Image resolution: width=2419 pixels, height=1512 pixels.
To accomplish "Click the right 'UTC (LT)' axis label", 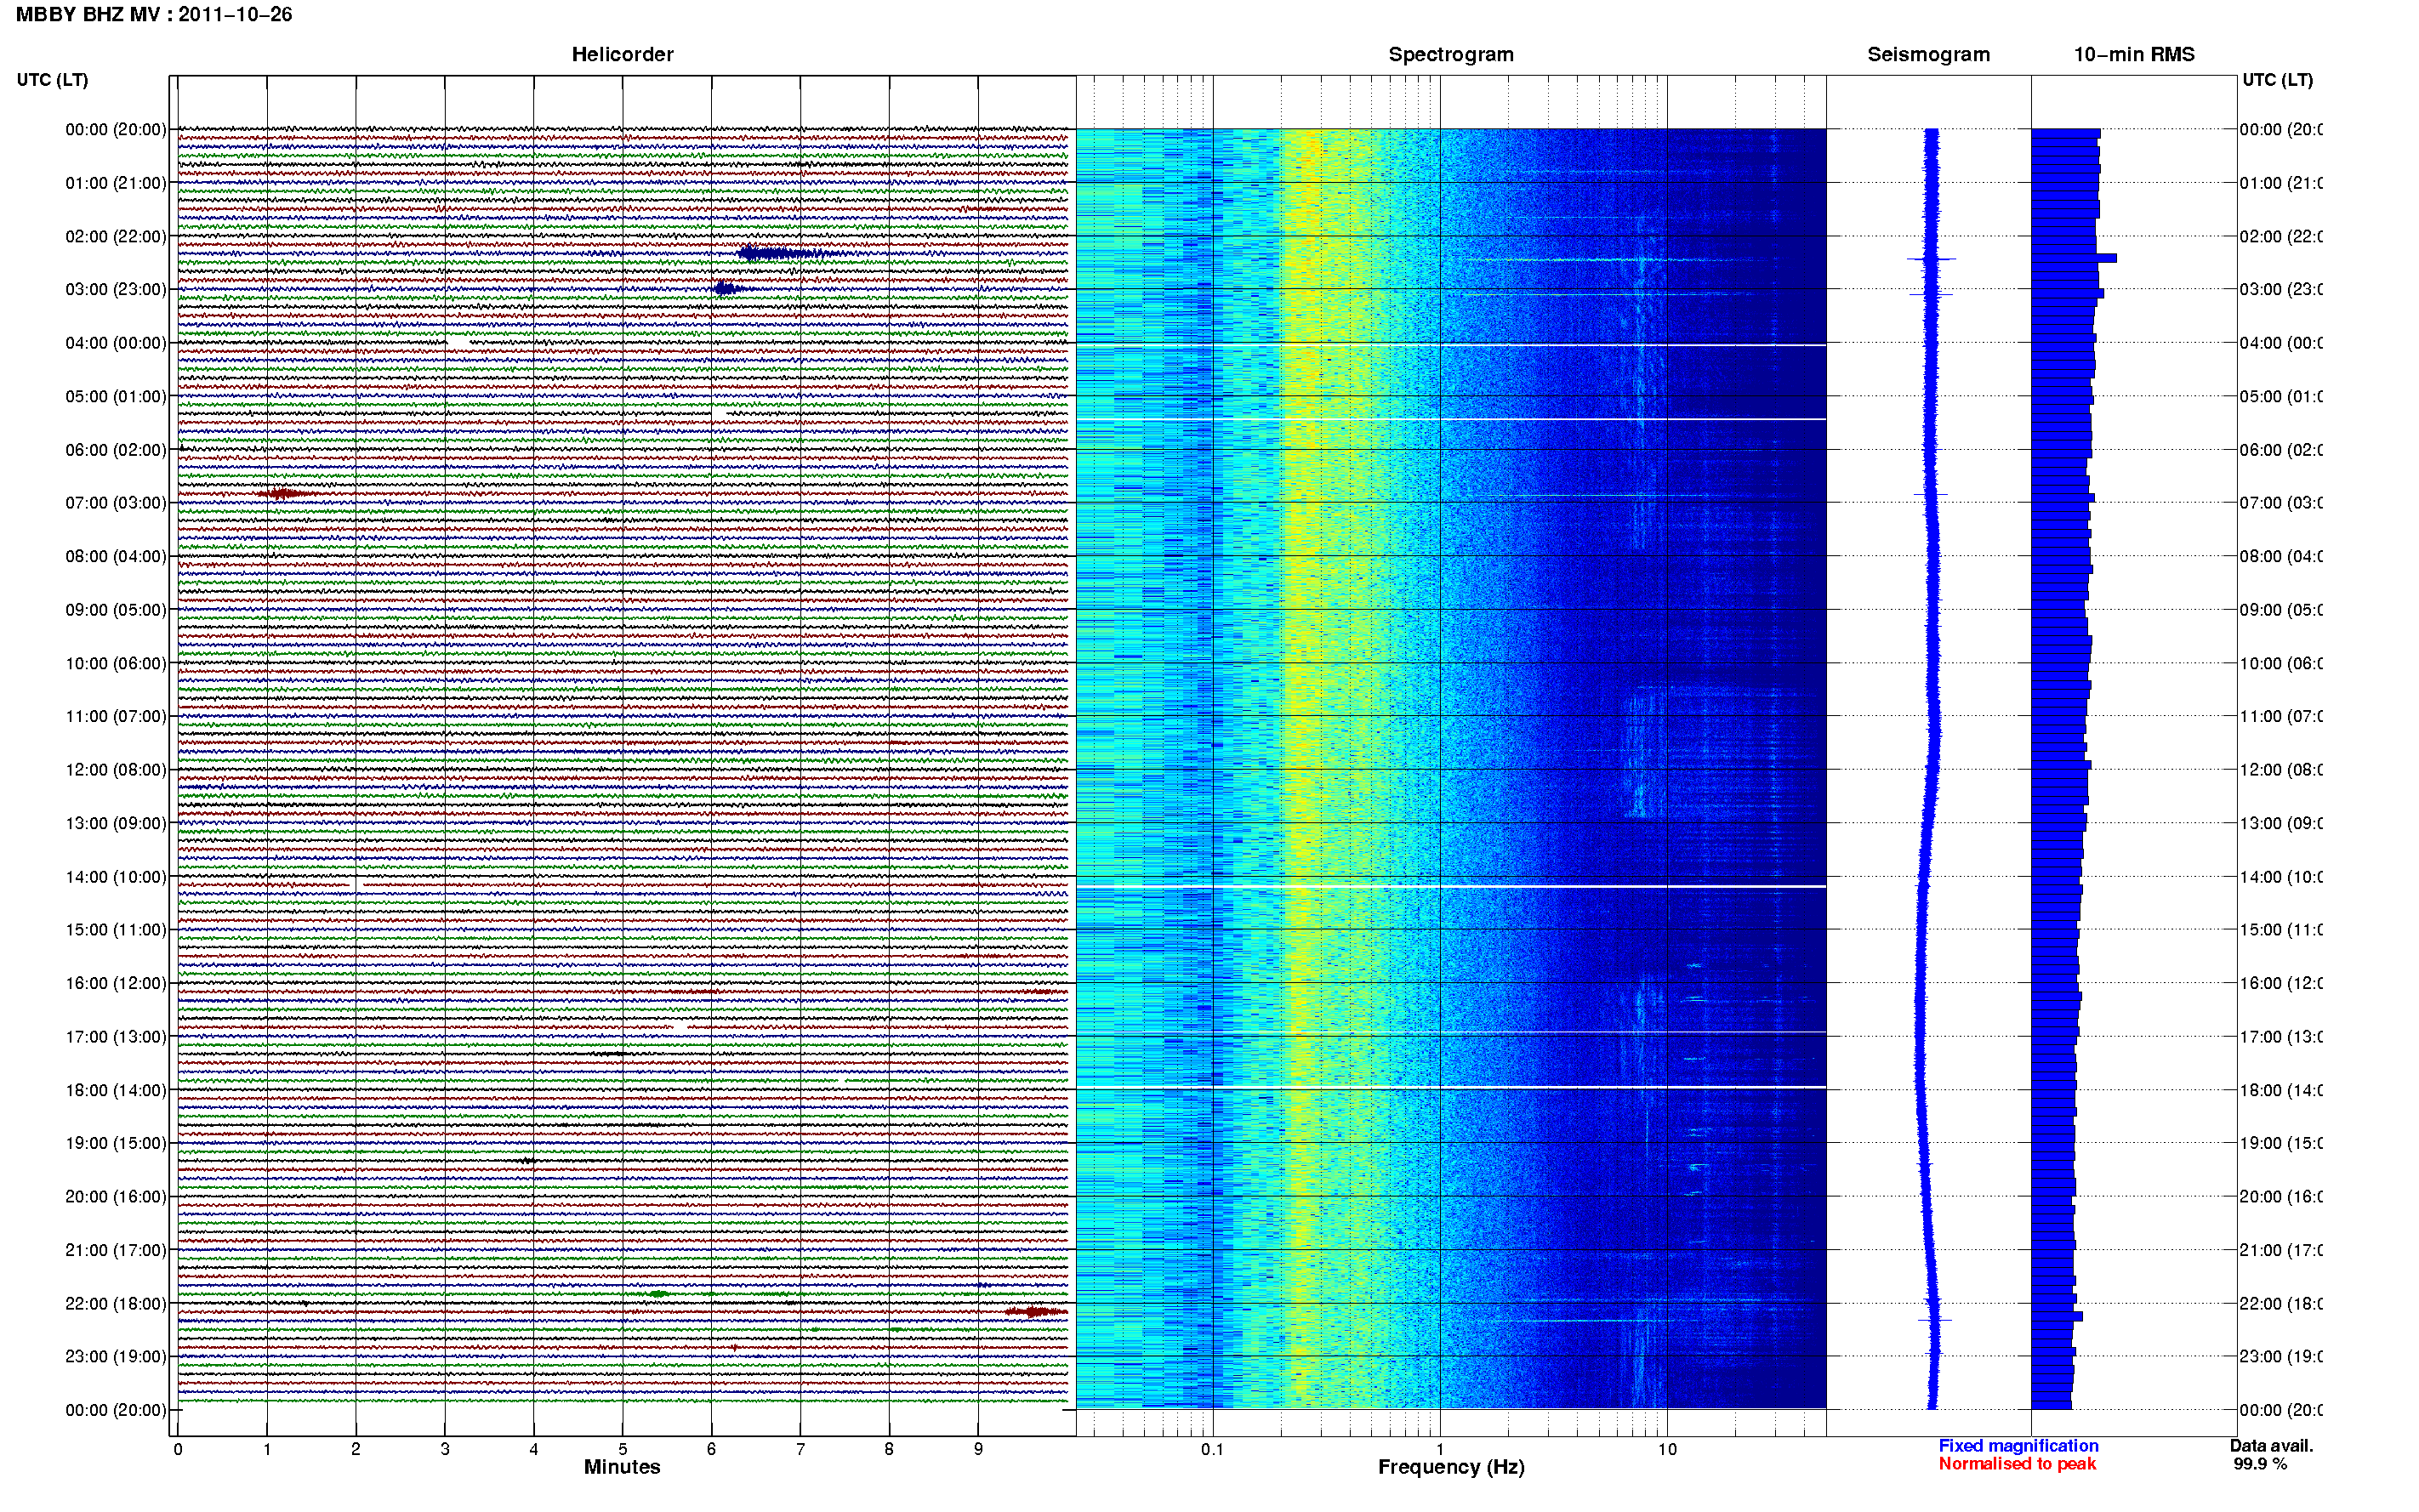I will [x=2277, y=80].
